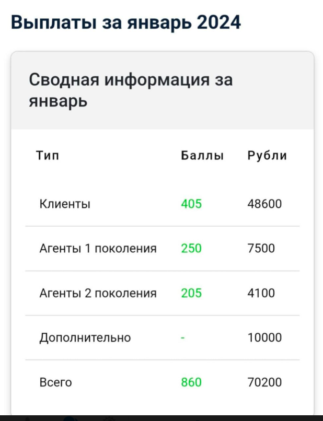The image size is (323, 421).
Task: Tap the bottom navigation bar
Action: (x=161, y=416)
